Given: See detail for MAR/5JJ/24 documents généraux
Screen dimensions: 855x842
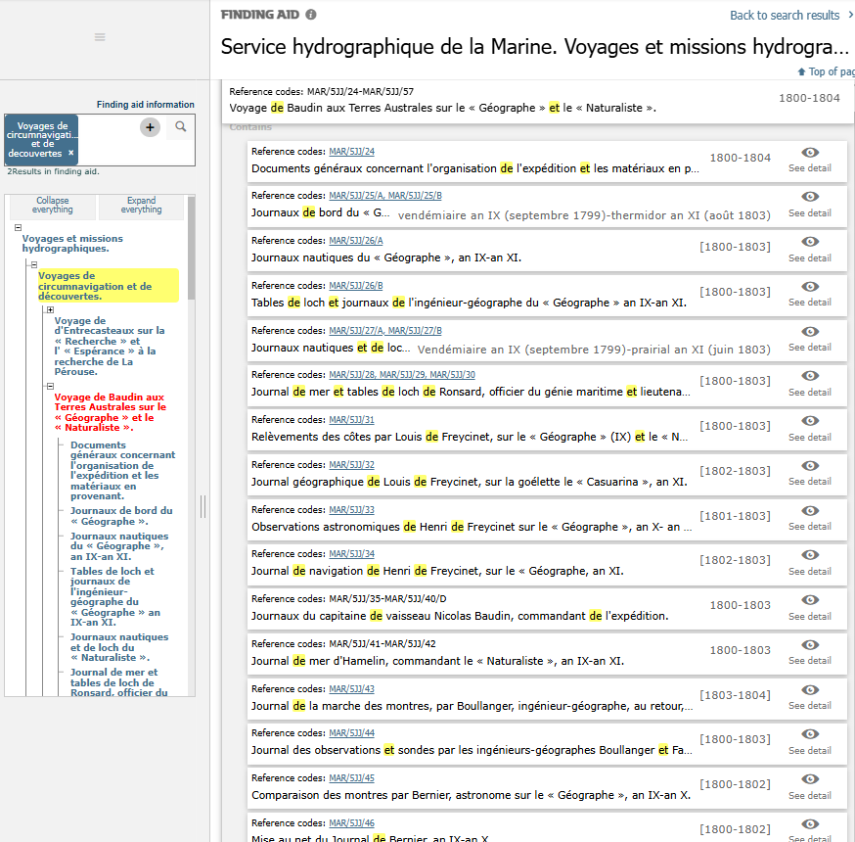Looking at the screenshot, I should point(810,163).
